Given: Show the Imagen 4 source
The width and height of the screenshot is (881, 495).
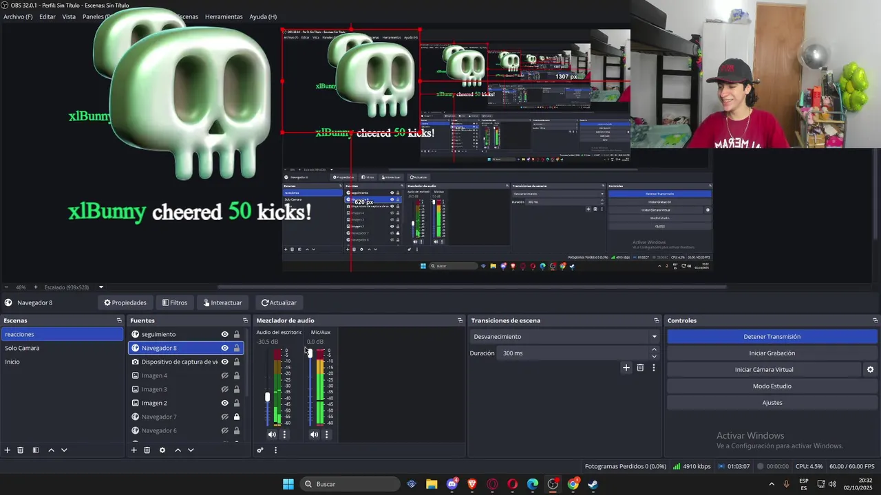Looking at the screenshot, I should click(224, 375).
